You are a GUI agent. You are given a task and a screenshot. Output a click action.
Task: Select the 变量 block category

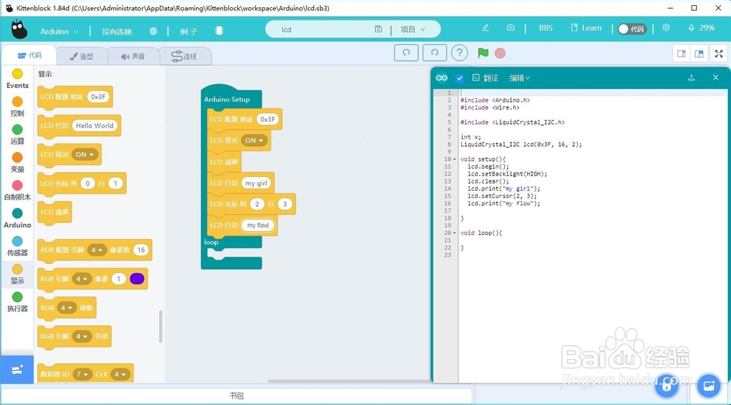coord(18,162)
